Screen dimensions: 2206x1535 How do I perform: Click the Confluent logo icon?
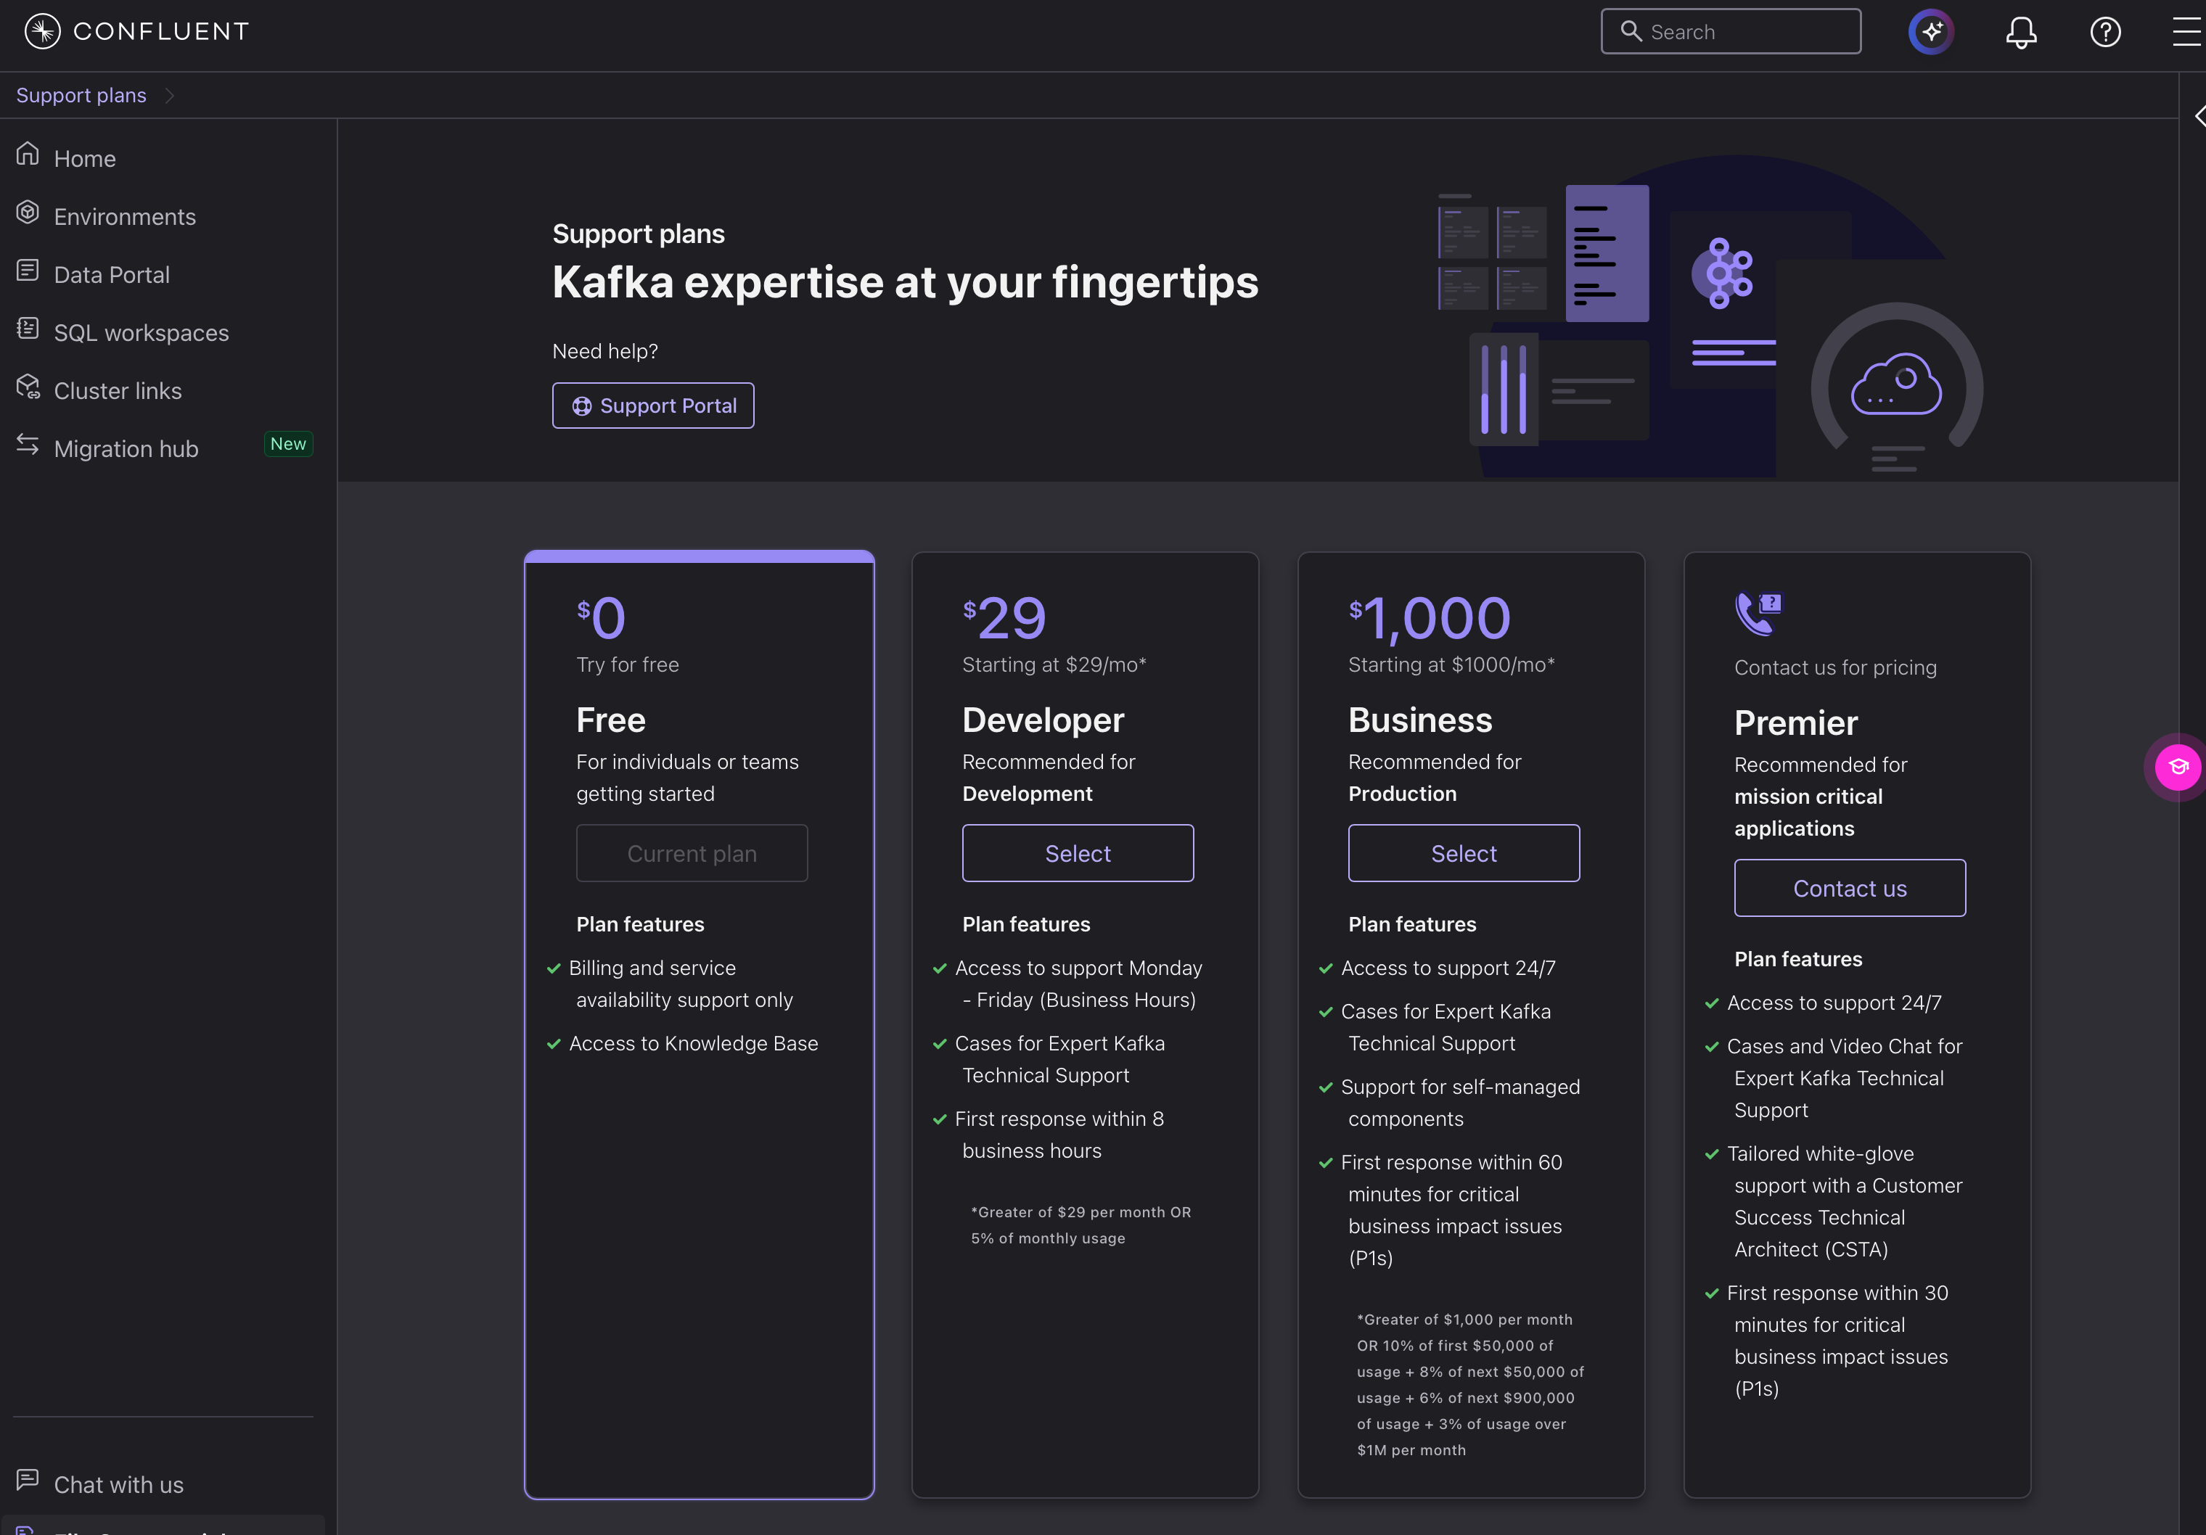[x=42, y=32]
